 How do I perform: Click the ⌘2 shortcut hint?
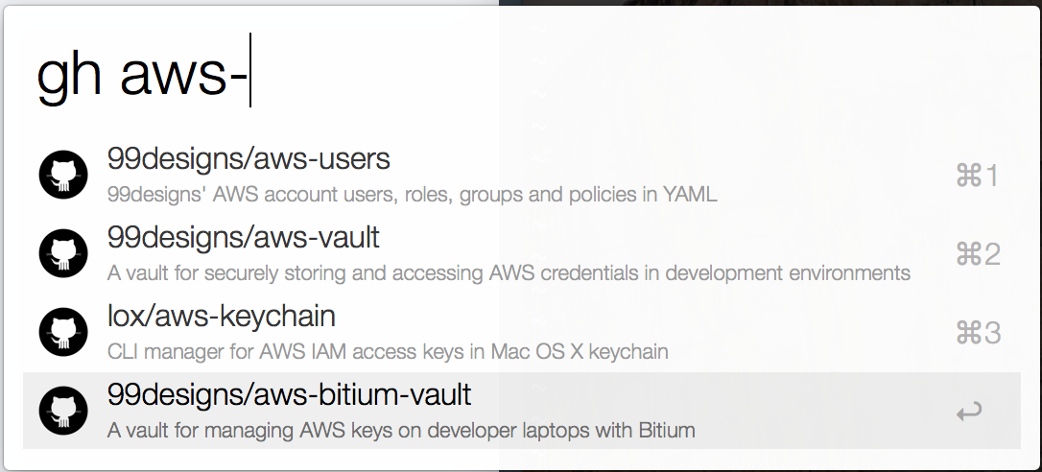pos(978,254)
